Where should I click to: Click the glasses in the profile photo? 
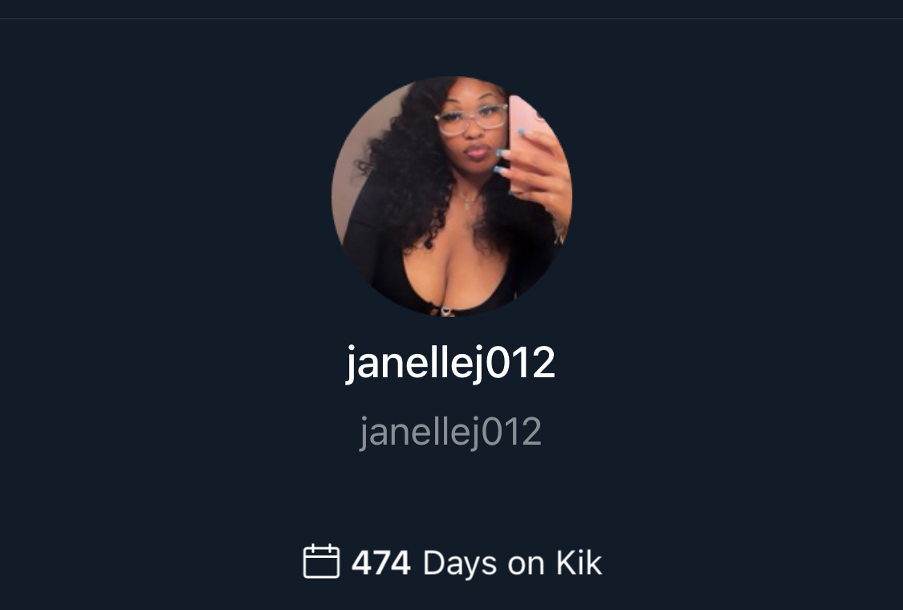pos(471,120)
